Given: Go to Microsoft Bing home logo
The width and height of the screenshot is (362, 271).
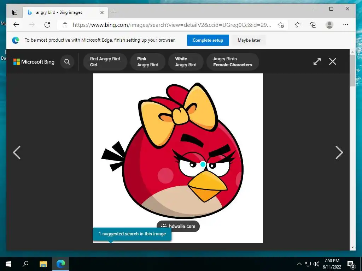Looking at the screenshot, I should point(34,62).
